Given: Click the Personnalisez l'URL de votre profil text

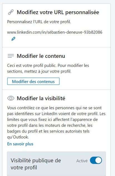Looking at the screenshot, I should click(39, 22).
